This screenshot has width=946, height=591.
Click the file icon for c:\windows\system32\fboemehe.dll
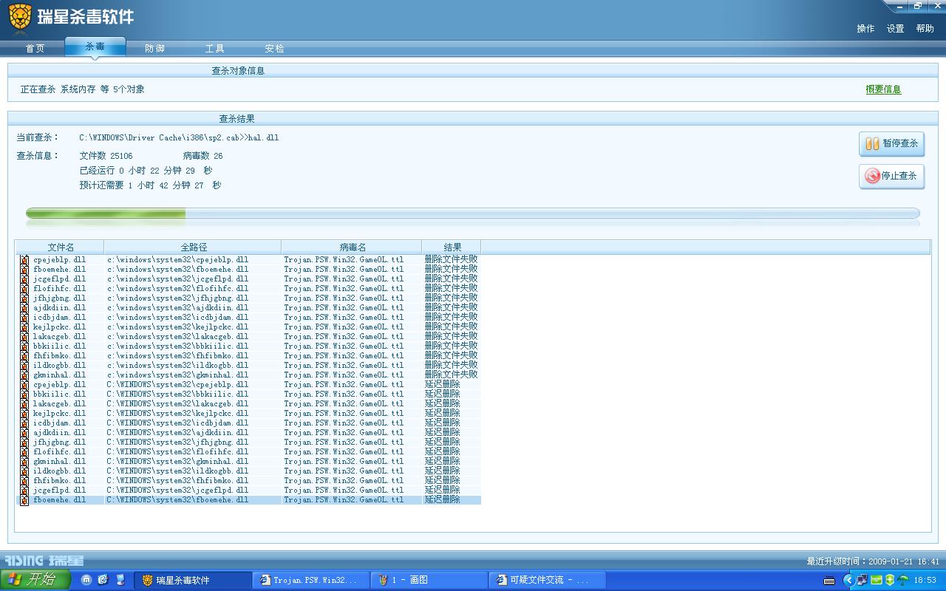24,270
